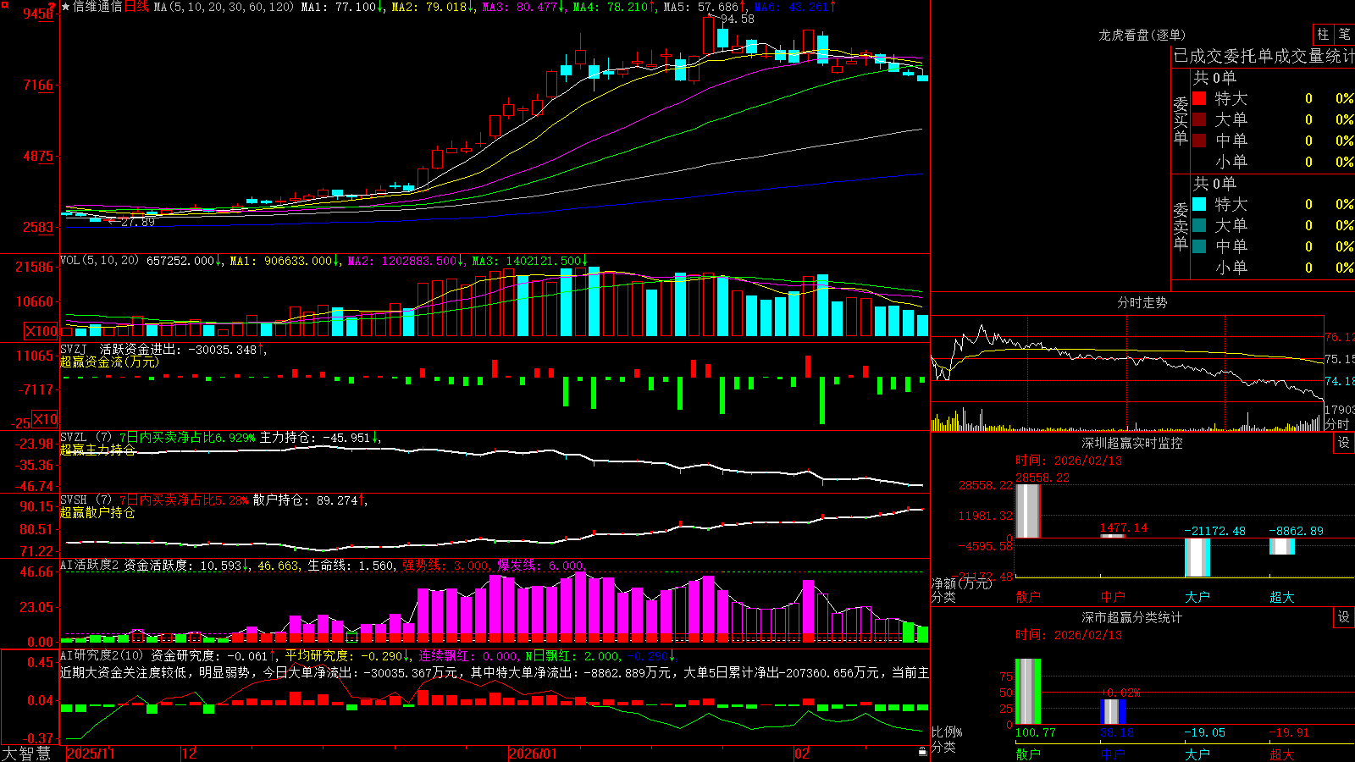
Task: Click the 27.89 low price marker
Action: click(x=138, y=222)
